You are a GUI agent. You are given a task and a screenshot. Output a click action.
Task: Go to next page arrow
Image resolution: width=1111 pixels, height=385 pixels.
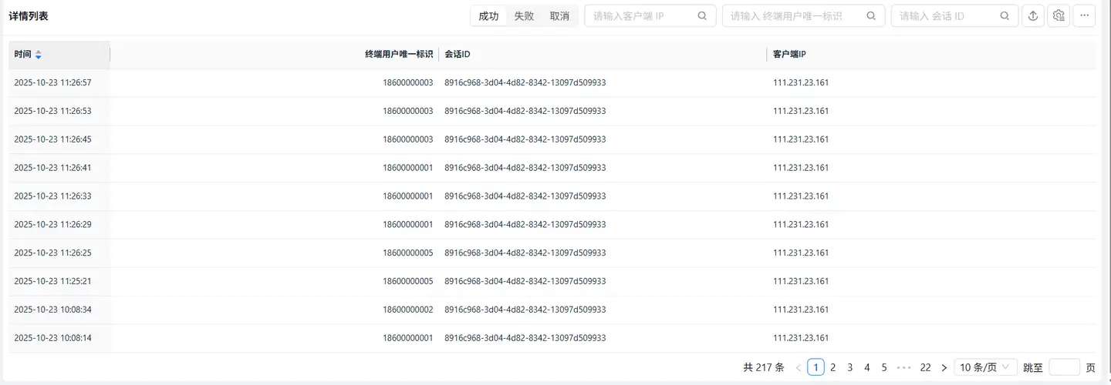coord(944,368)
